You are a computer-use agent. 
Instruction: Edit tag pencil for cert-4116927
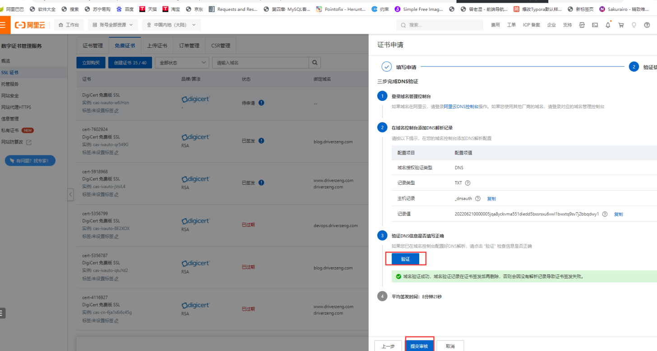116,320
